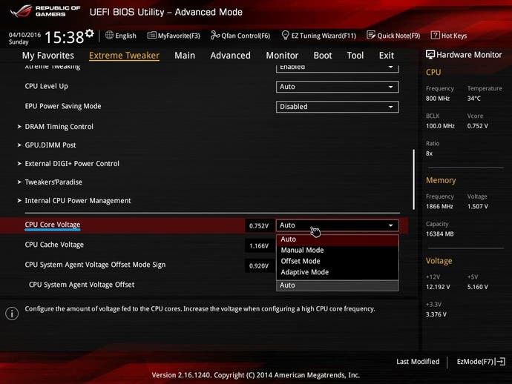
Task: Click the clock settings gear icon
Action: [x=90, y=33]
